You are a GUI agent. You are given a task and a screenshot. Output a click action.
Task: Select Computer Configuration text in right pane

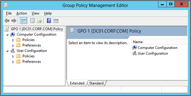[x=157, y=48]
